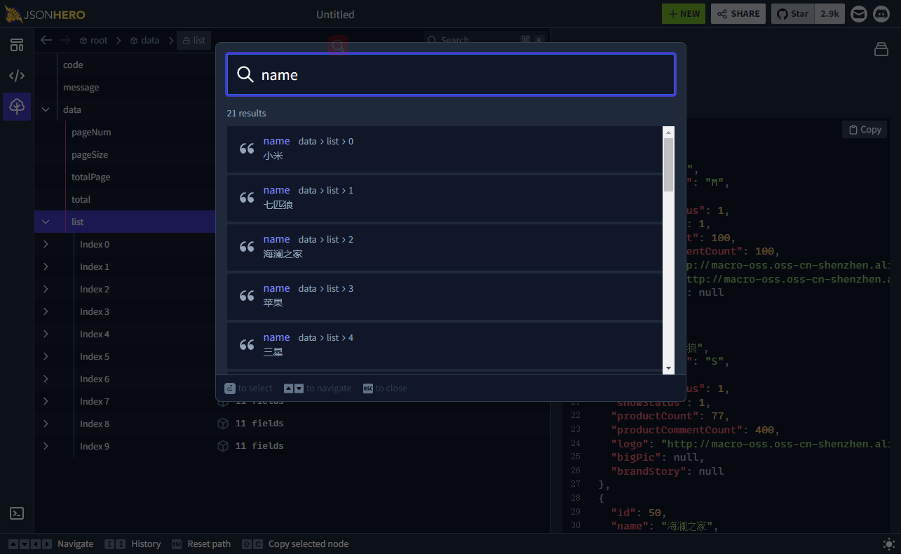Click the quote icon of 七匹狼 result
This screenshot has width=901, height=554.
247,198
